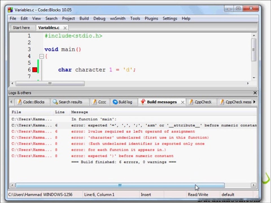Screen dimensions: 271x203
Task: Click the Read/Write status field
Action: pos(198,195)
